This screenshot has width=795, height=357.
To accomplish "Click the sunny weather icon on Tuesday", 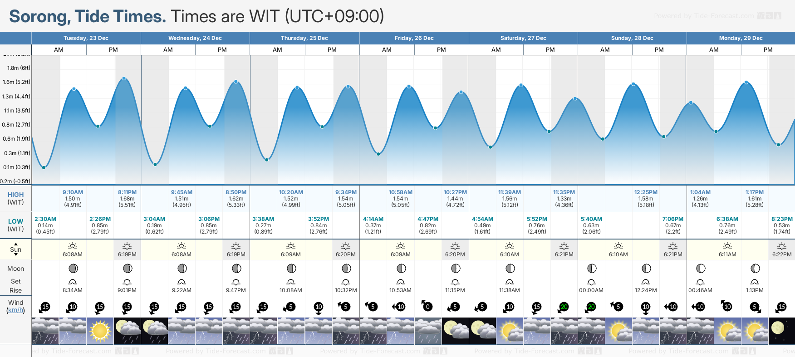I will click(x=100, y=331).
